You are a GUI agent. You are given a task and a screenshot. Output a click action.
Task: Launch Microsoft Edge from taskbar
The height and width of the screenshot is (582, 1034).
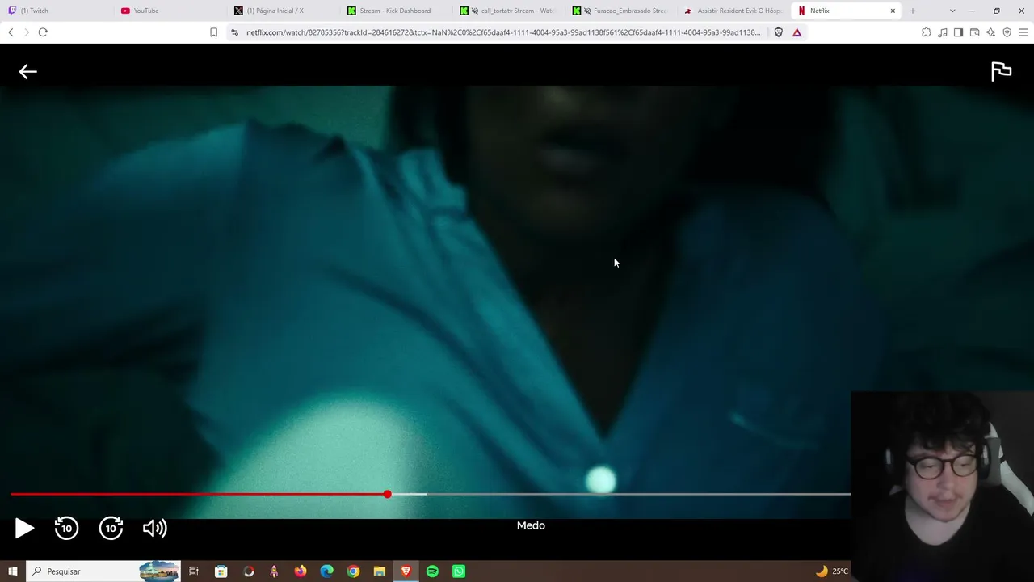coord(326,571)
